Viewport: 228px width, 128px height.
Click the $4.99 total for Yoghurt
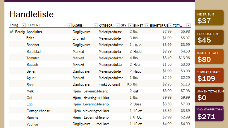coord(185,124)
